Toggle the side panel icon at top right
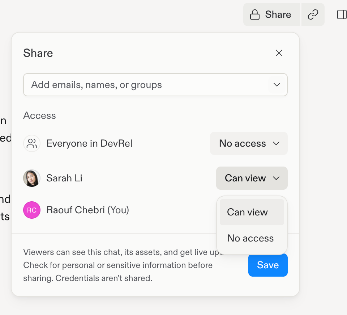The width and height of the screenshot is (347, 315). (x=342, y=14)
